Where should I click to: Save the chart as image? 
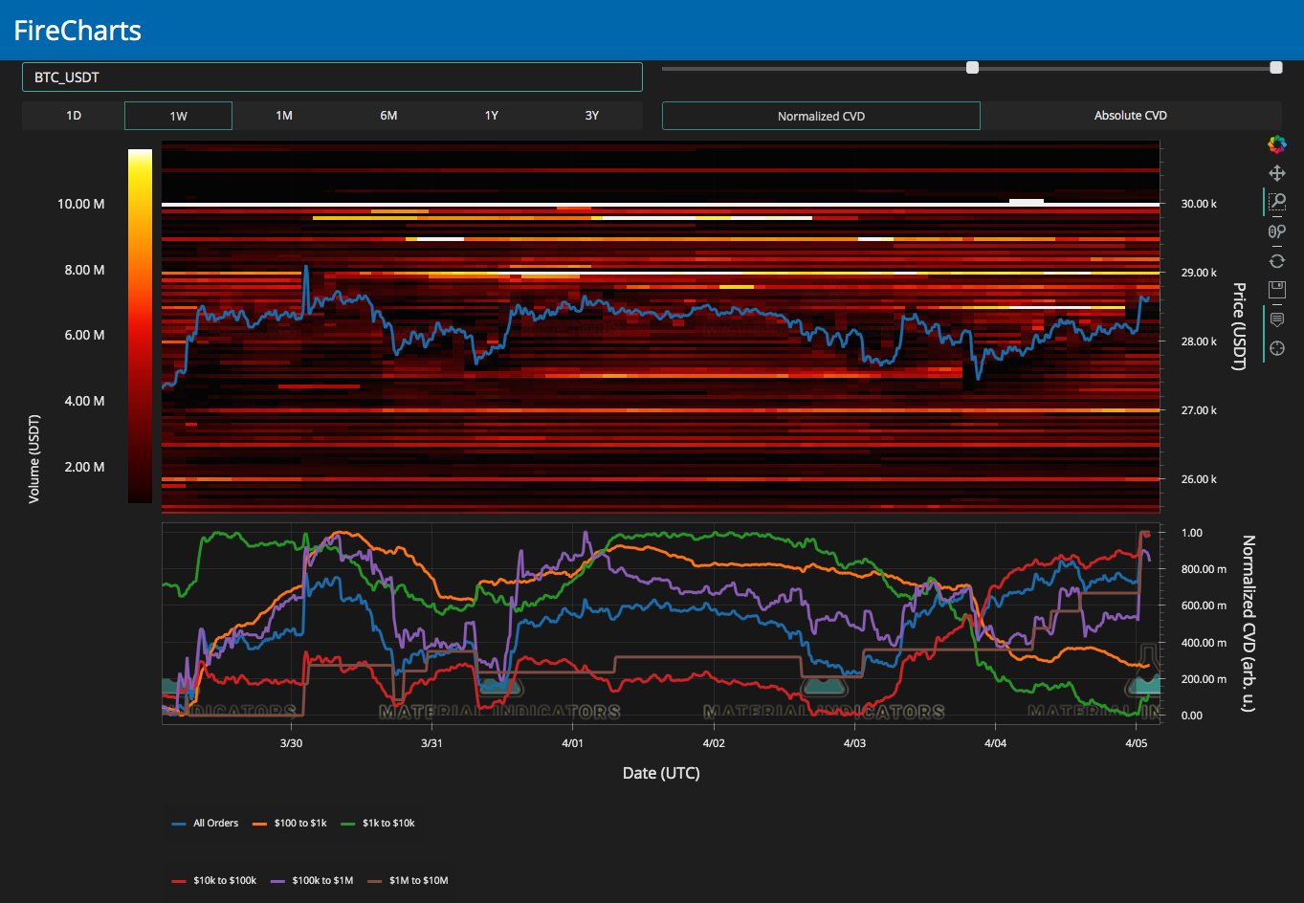pyautogui.click(x=1276, y=289)
